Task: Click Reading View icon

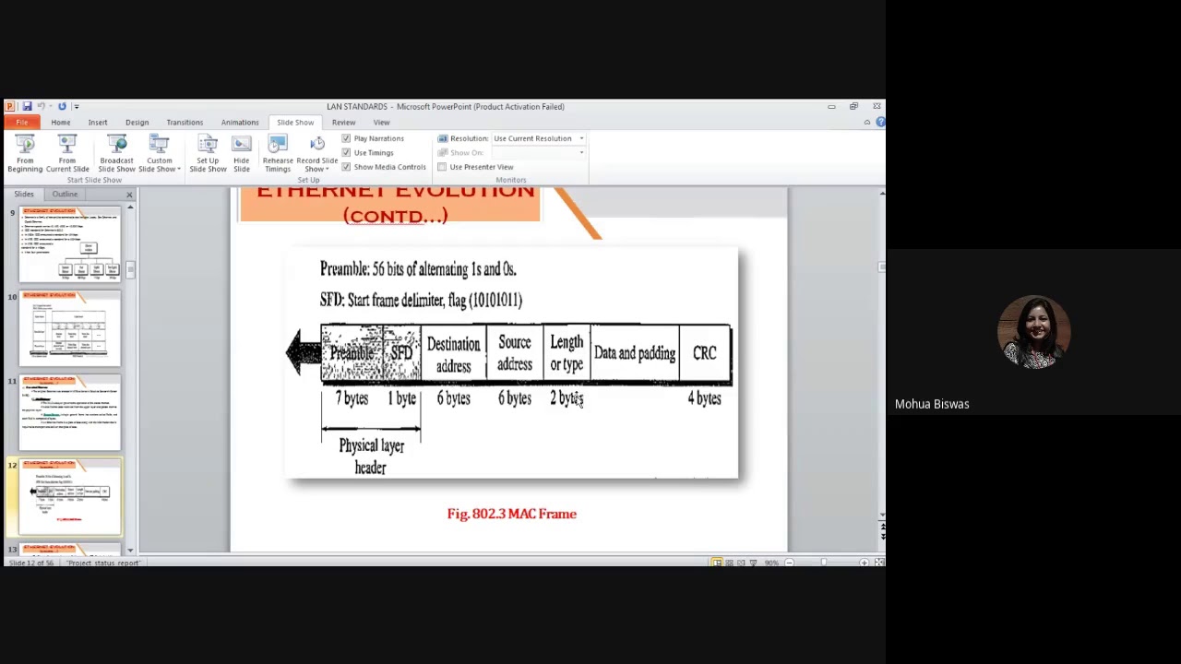Action: (x=741, y=563)
